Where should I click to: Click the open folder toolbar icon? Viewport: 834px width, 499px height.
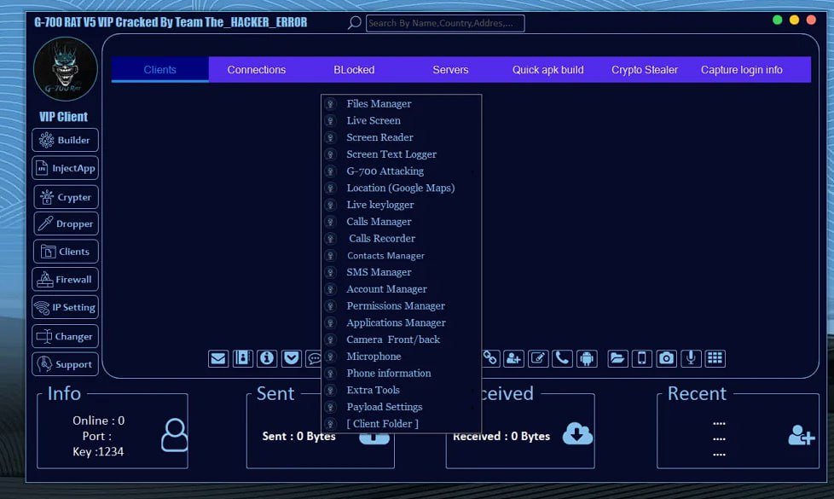[x=617, y=358]
